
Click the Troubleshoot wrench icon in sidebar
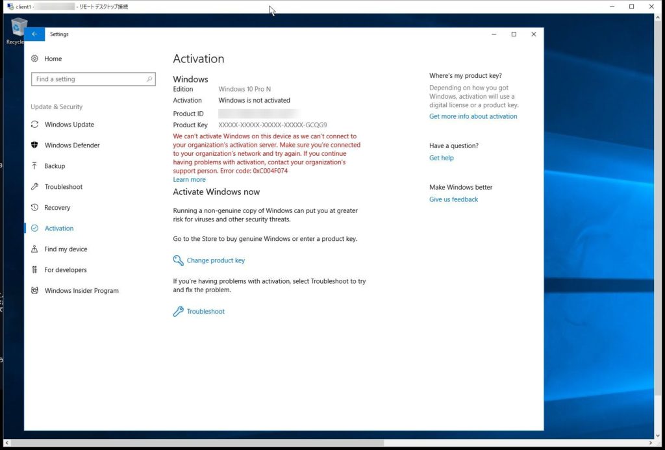point(35,186)
